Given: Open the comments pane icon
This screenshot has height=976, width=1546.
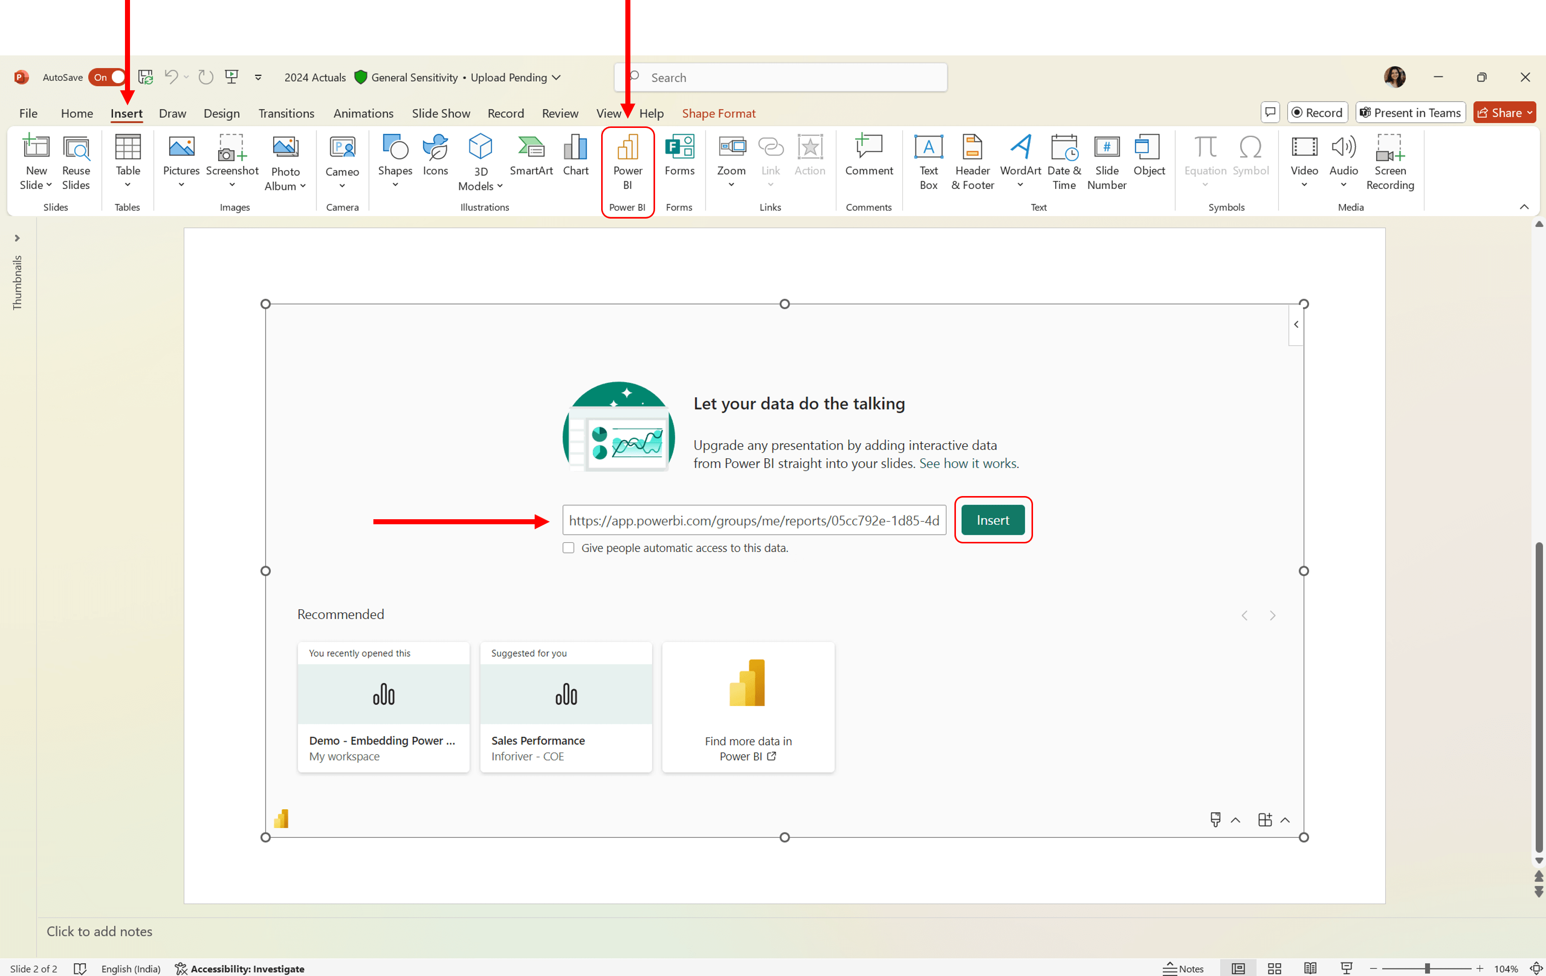Looking at the screenshot, I should click(x=1269, y=113).
